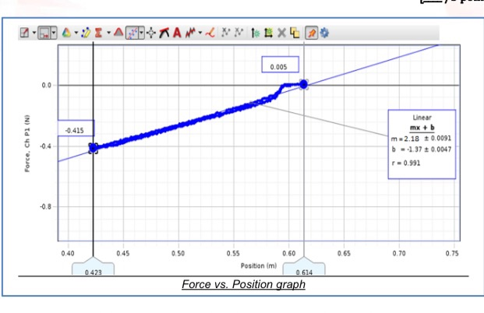The image size is (484, 313).
Task: Click the -0.415 coordinate readout box
Action: [76, 128]
